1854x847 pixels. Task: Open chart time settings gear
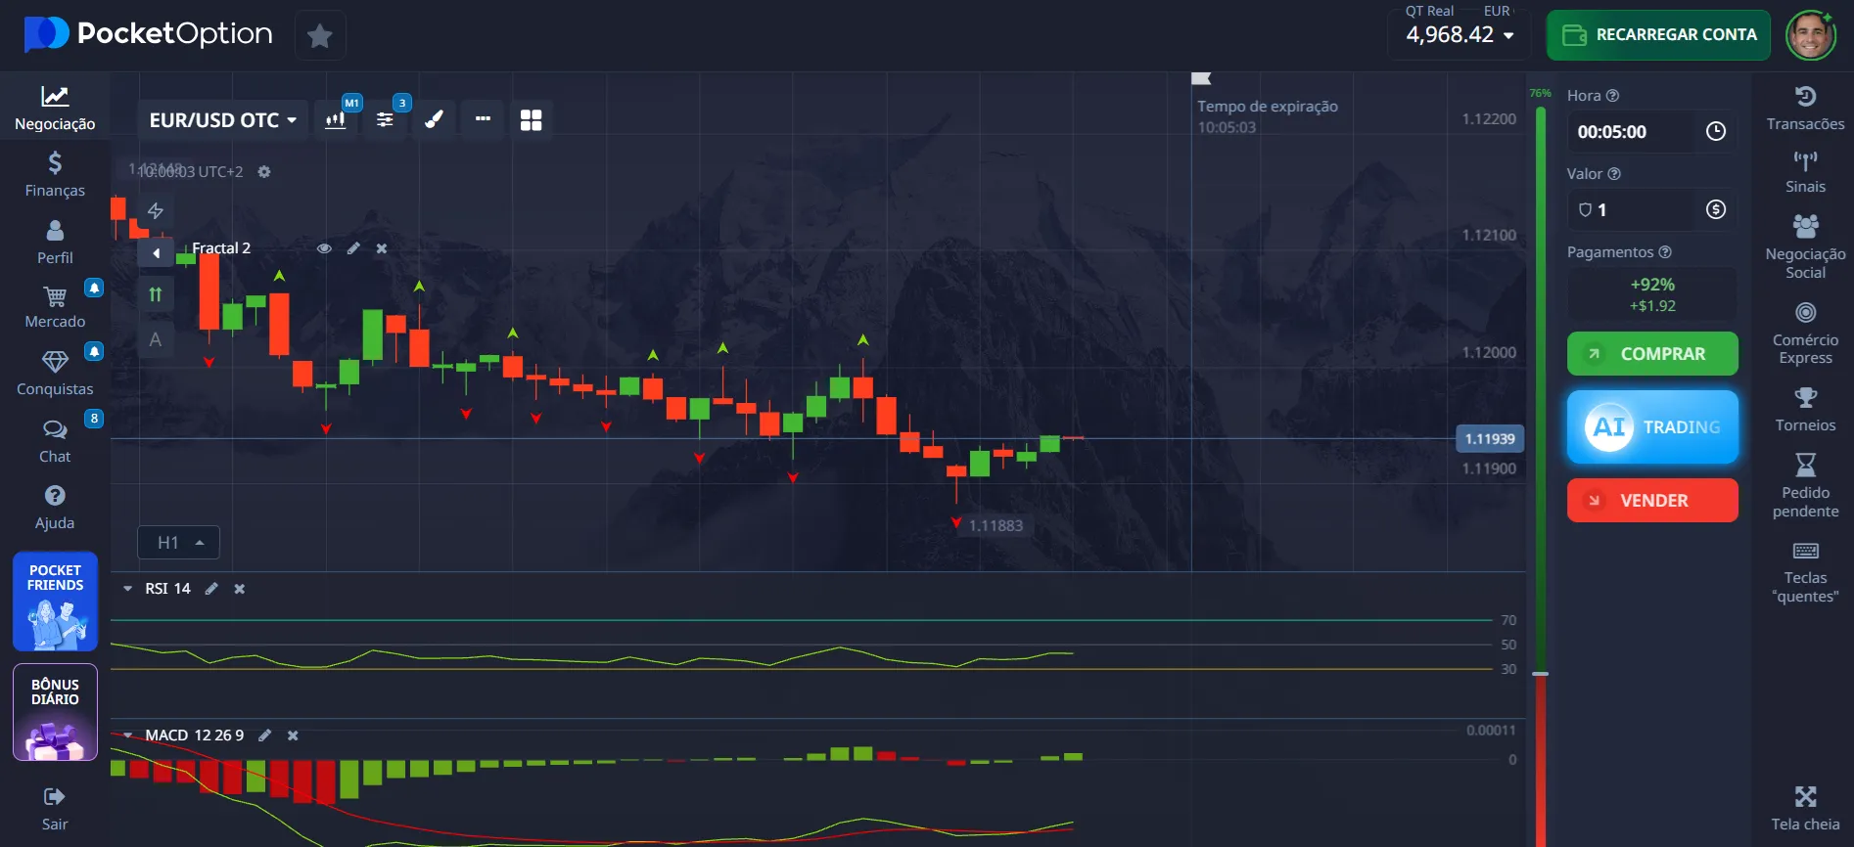point(263,171)
